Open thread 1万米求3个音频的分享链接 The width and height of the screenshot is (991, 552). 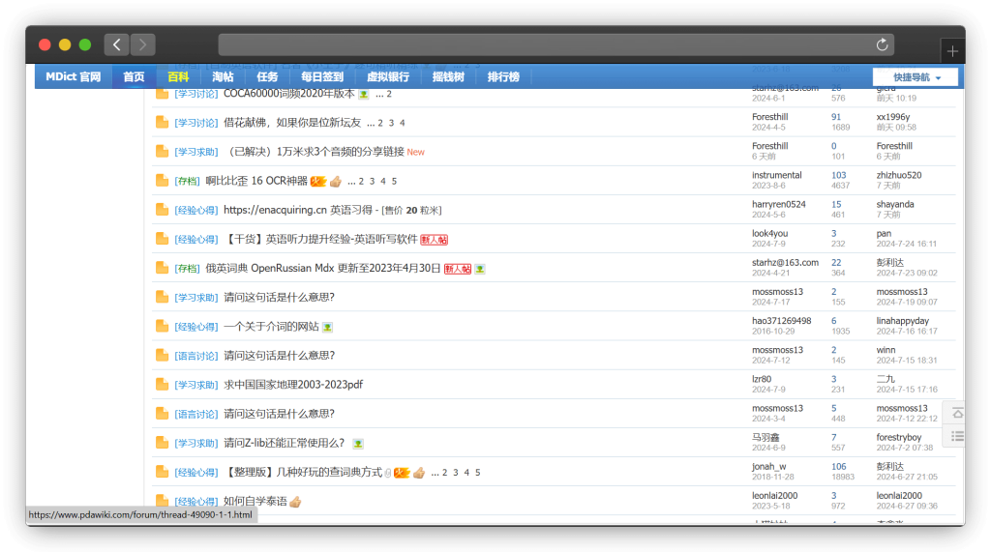(x=315, y=152)
